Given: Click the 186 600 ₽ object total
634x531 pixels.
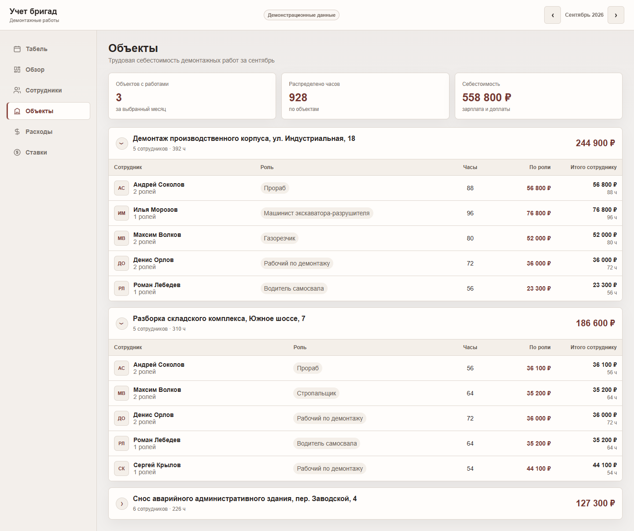Looking at the screenshot, I should 595,323.
